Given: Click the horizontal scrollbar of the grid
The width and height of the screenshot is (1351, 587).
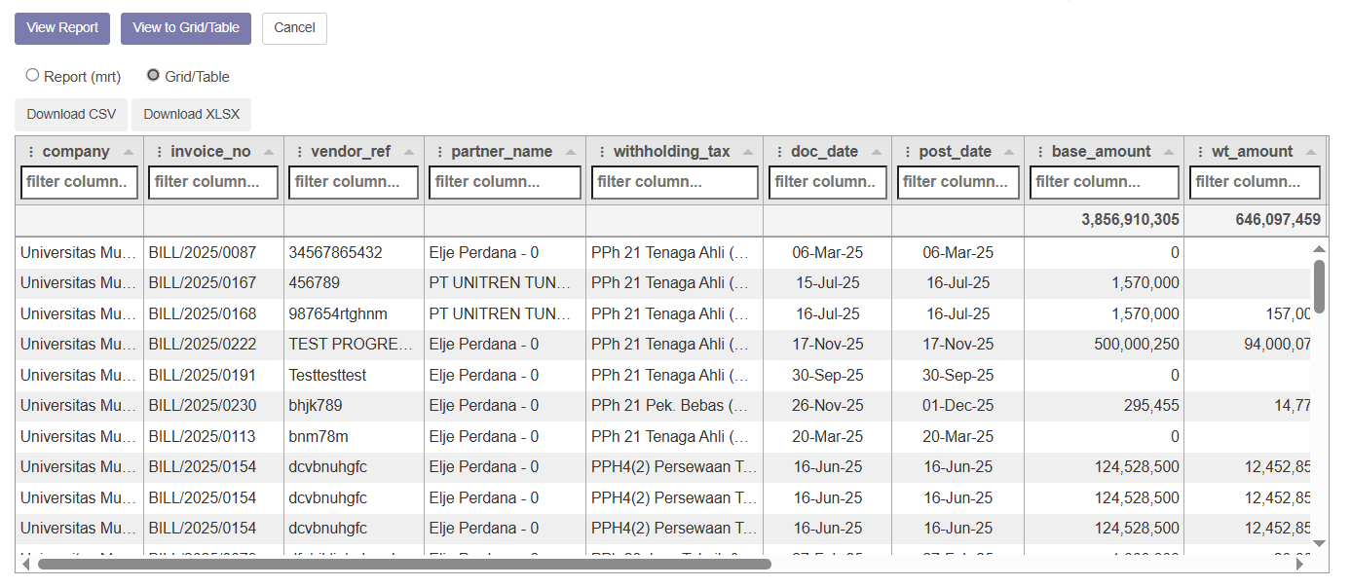Looking at the screenshot, I should point(404,564).
